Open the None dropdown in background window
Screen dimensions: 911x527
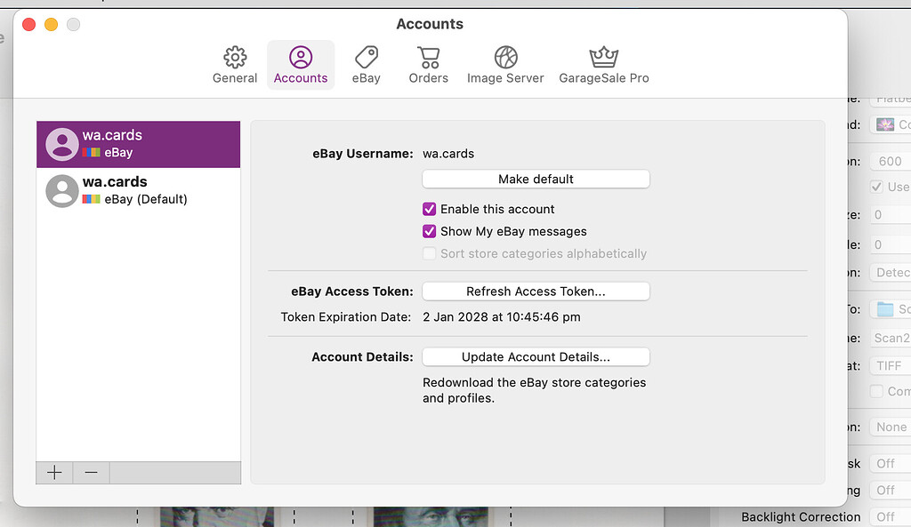point(890,427)
